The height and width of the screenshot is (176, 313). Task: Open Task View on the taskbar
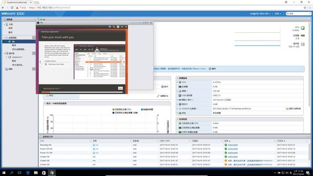pyautogui.click(x=20, y=173)
